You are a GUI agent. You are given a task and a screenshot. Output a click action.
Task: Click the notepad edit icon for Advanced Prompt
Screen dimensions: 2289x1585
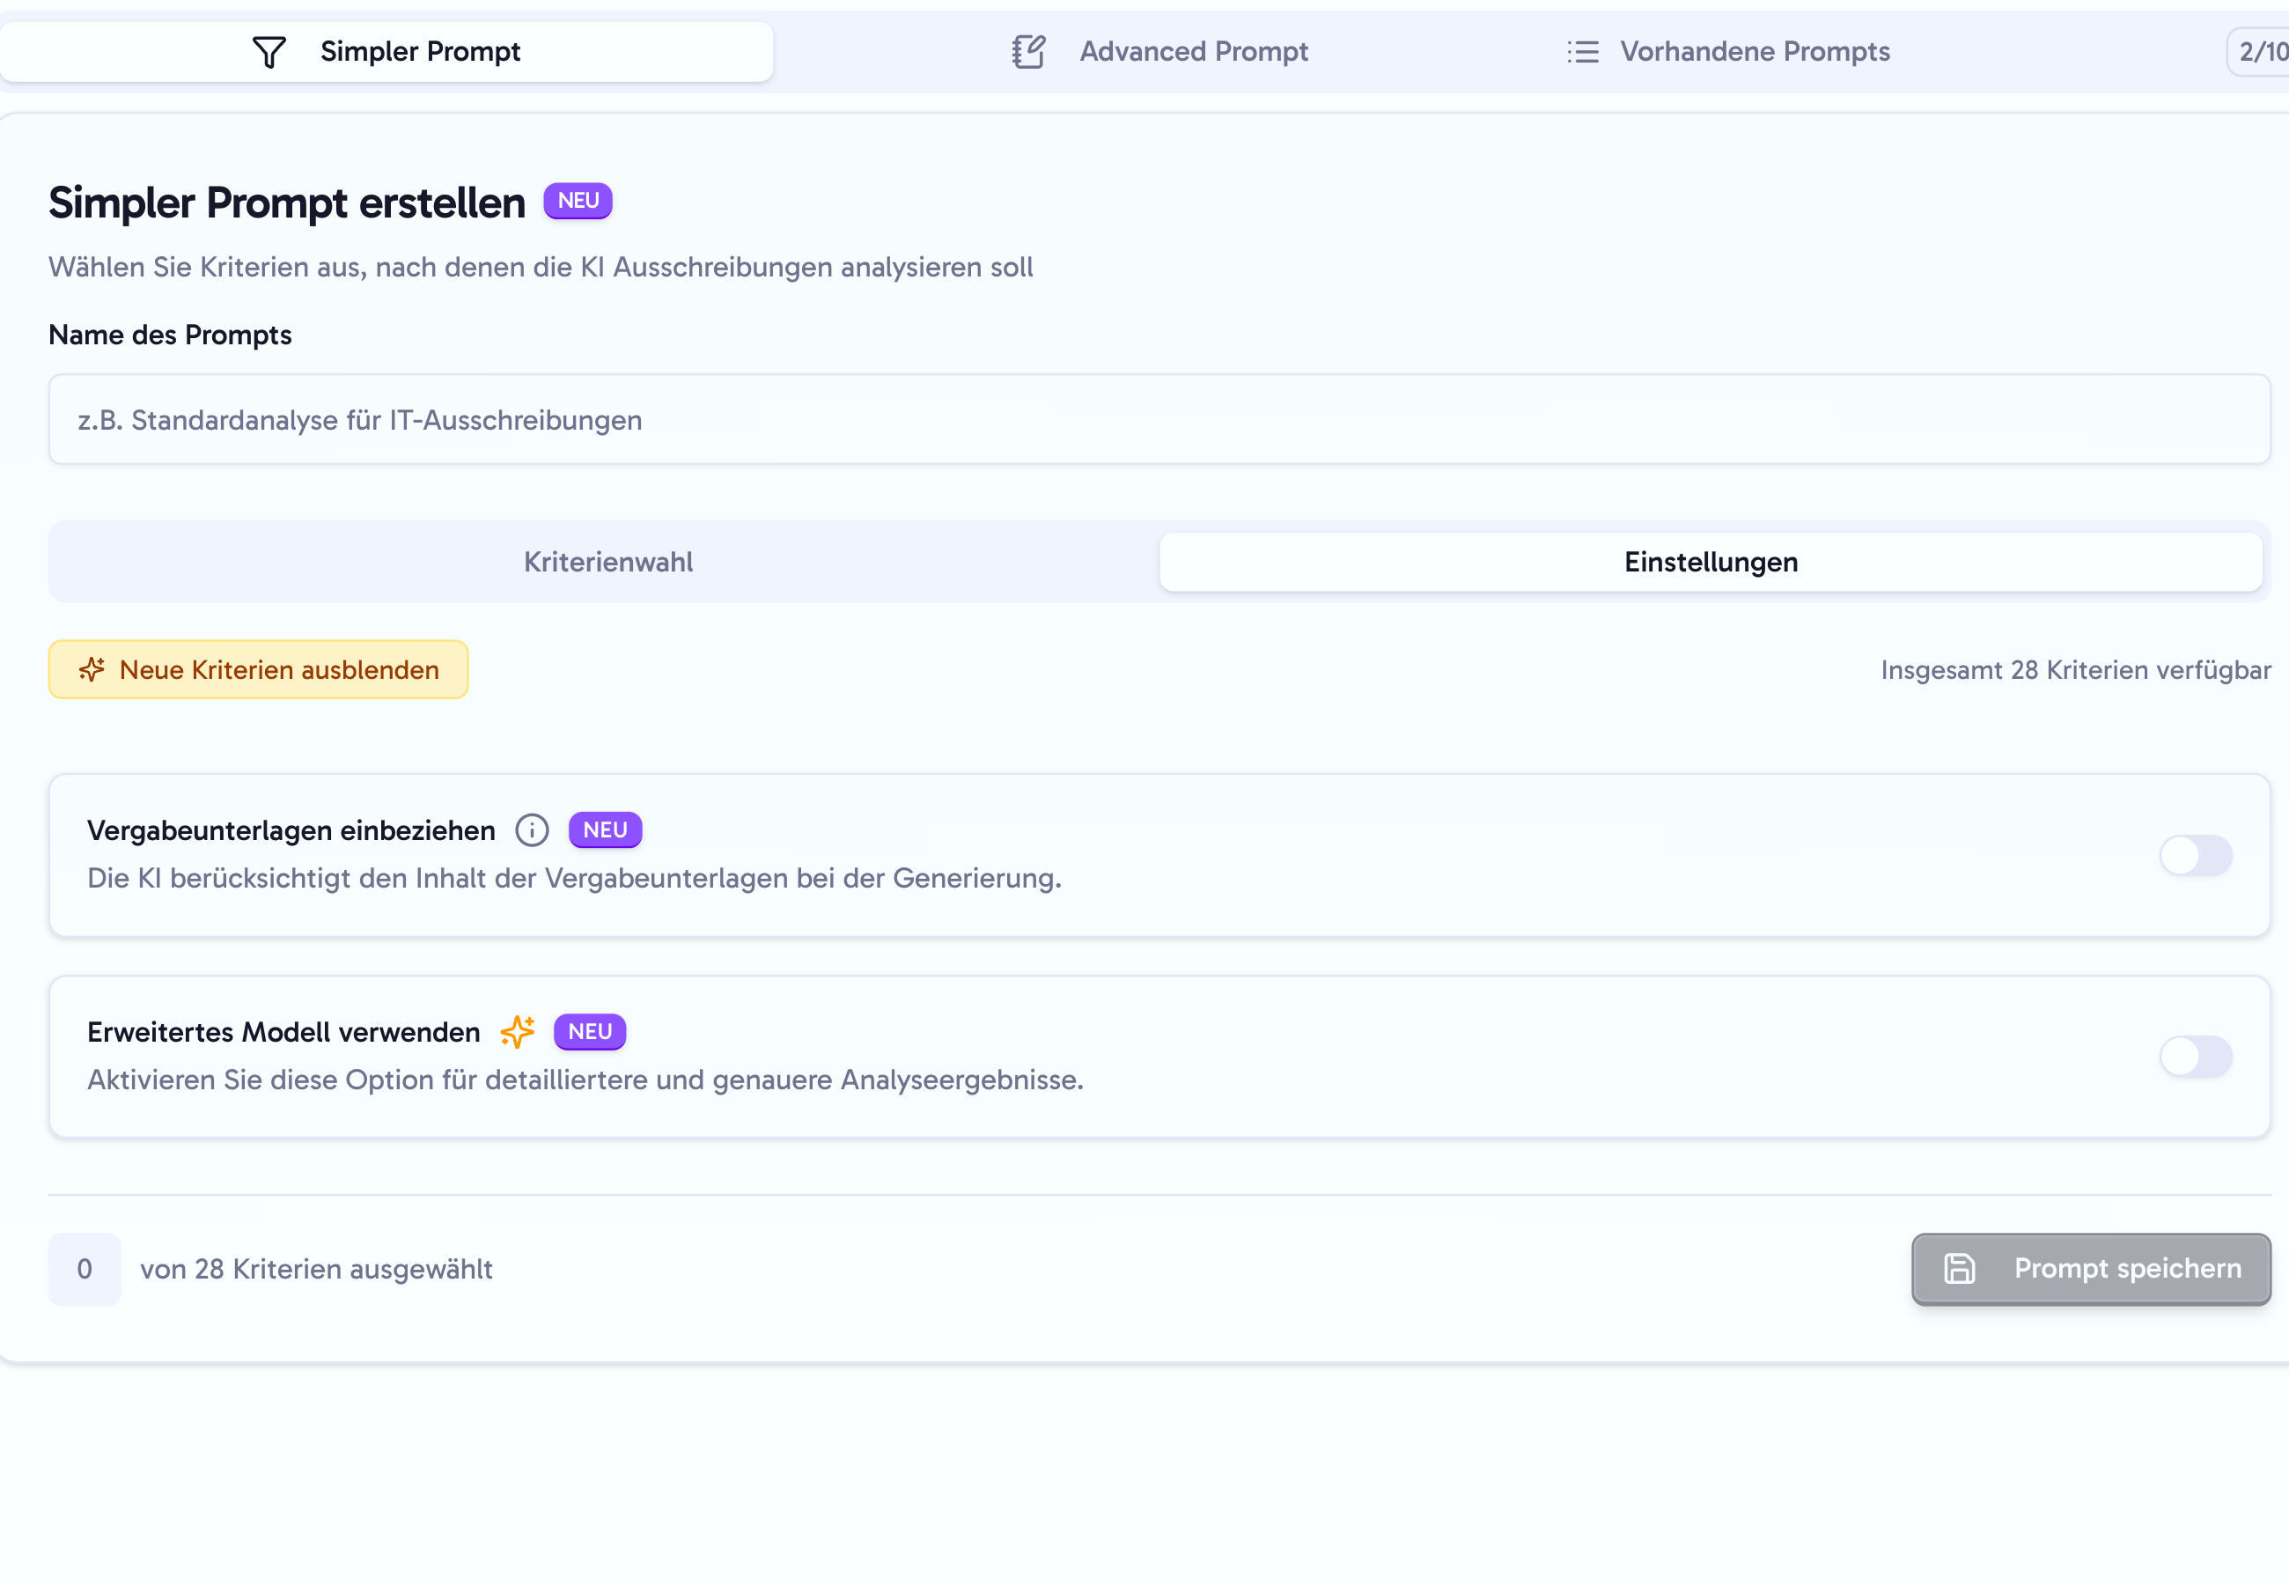1028,52
